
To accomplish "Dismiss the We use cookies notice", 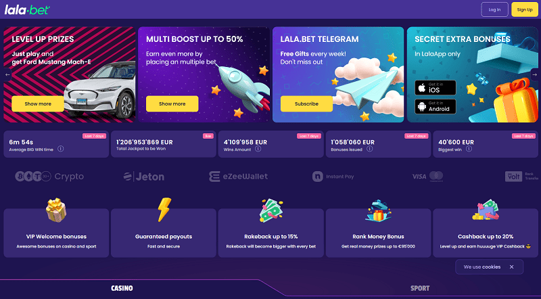I will tap(512, 267).
